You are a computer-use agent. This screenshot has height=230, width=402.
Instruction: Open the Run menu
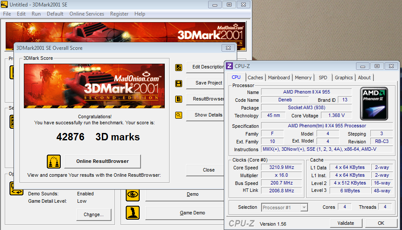point(36,14)
